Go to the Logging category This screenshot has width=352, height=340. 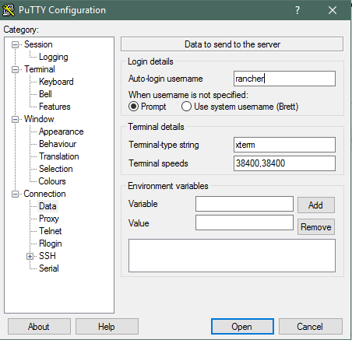tap(54, 57)
